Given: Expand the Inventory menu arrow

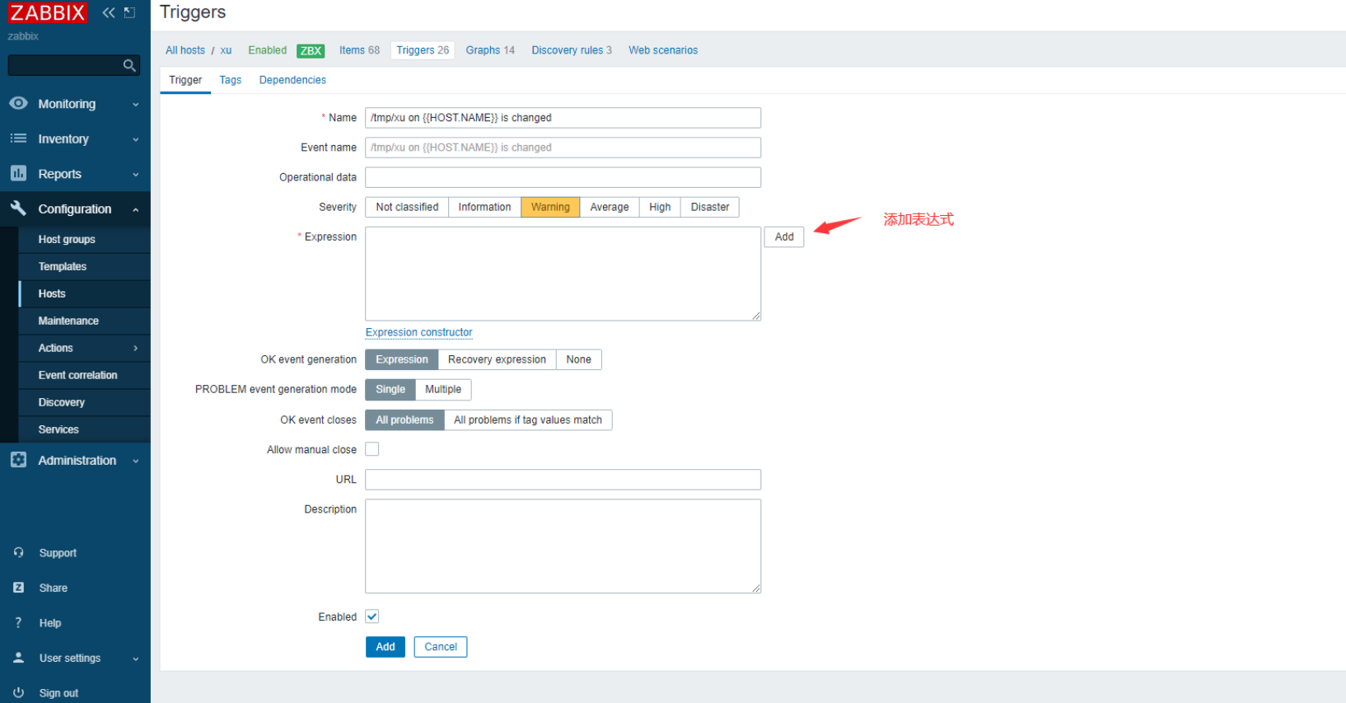Looking at the screenshot, I should pyautogui.click(x=136, y=139).
